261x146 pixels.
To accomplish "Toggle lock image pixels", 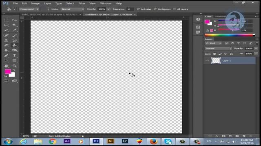I will (x=220, y=54).
